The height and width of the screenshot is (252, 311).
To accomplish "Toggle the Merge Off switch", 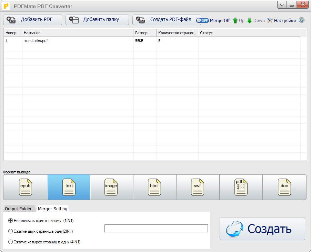I will tap(202, 20).
